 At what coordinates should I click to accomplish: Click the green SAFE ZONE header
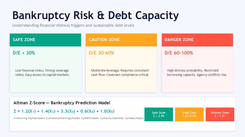45,40
